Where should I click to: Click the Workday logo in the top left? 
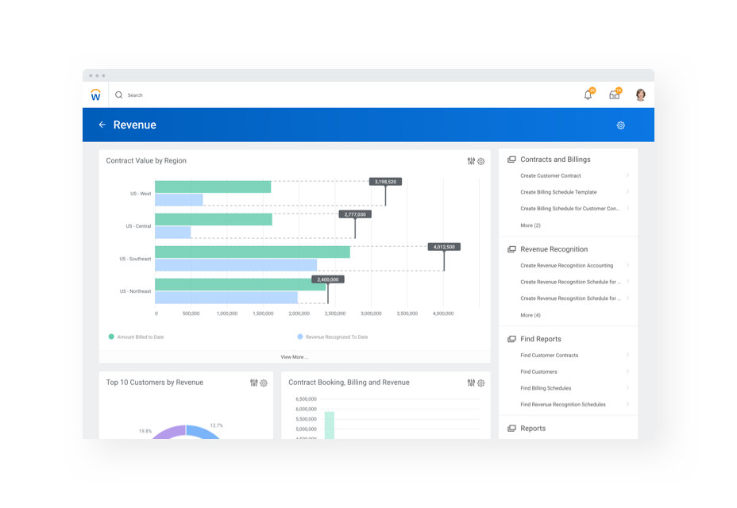click(x=96, y=94)
